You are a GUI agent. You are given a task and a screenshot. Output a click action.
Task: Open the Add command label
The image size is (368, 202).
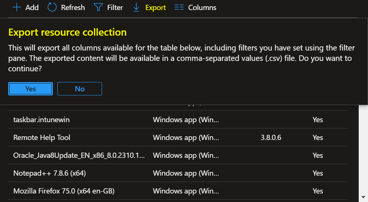coord(32,7)
